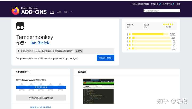Click the Tampermonkey extension icon
Image resolution: width=192 pixels, height=109 pixels.
coord(20,26)
